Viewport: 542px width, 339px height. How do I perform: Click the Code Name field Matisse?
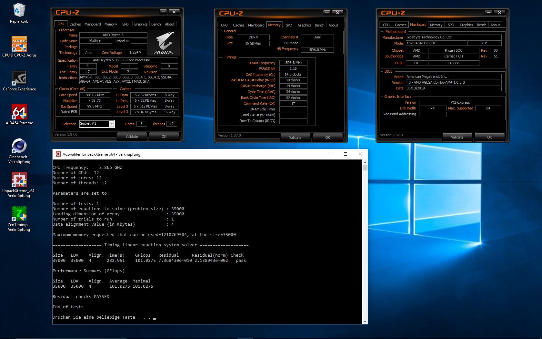tap(95, 41)
